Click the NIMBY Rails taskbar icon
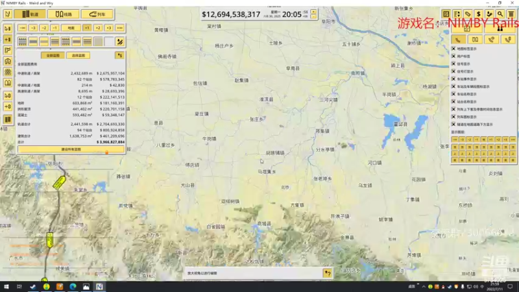Screen dimensions: 519x292 point(99,287)
